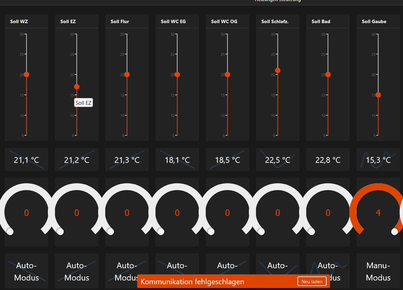The height and width of the screenshot is (290, 403).
Task: Click the Soll Gaube card title
Action: [374, 21]
